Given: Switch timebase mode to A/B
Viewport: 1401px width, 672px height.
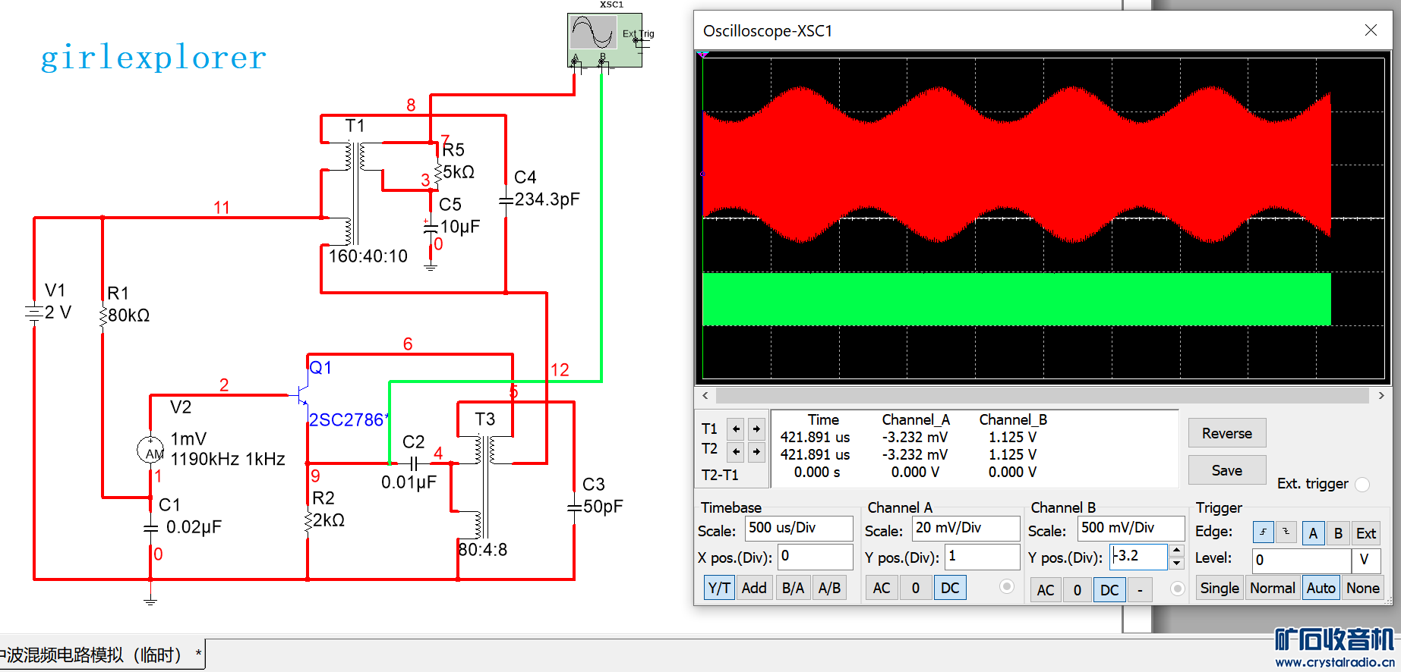Looking at the screenshot, I should (x=829, y=588).
